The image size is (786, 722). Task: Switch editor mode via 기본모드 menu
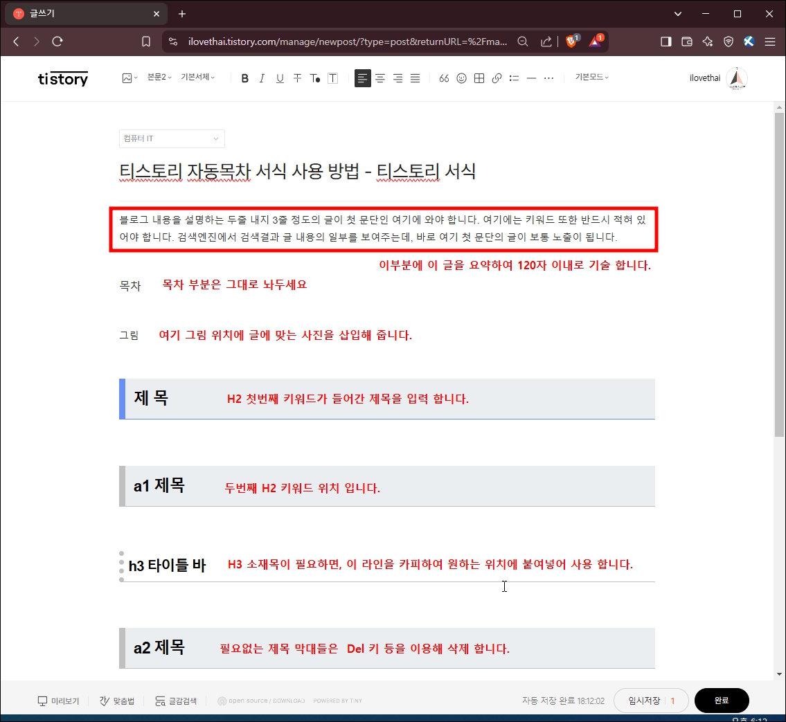tap(591, 78)
